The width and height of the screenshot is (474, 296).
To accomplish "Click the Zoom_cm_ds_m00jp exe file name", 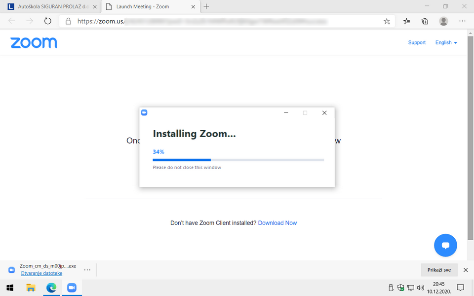I will [48, 266].
